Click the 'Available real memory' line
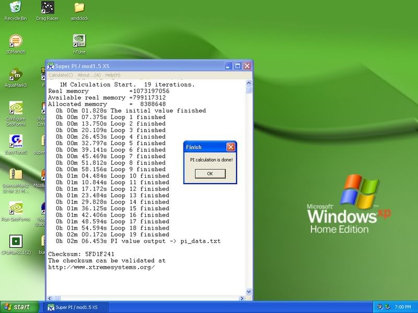The width and height of the screenshot is (418, 313). (107, 98)
